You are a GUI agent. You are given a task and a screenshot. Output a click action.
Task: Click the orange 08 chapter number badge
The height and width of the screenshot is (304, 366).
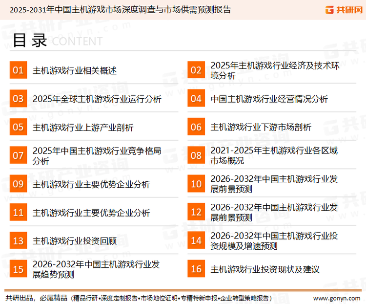coord(196,155)
